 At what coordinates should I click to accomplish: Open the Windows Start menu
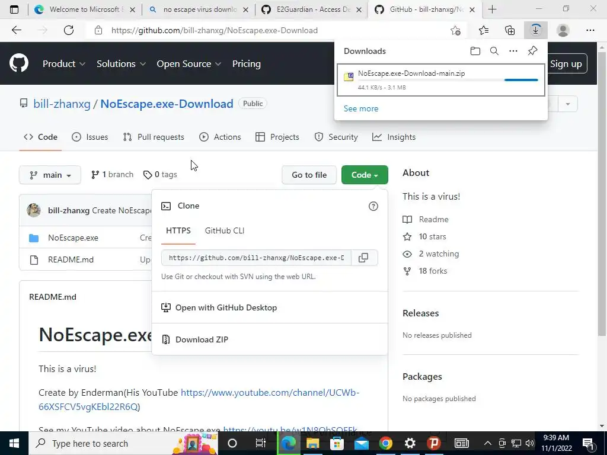click(14, 443)
